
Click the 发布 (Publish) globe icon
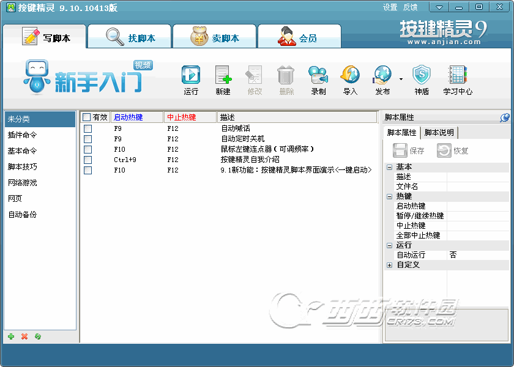coord(382,76)
